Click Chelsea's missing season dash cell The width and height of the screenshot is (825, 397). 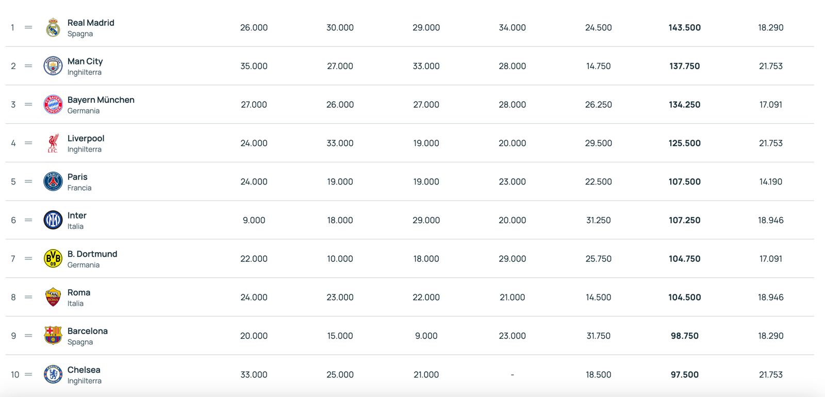click(512, 375)
